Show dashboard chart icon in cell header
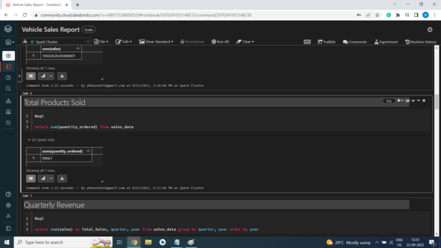441x248 pixels. click(407, 101)
